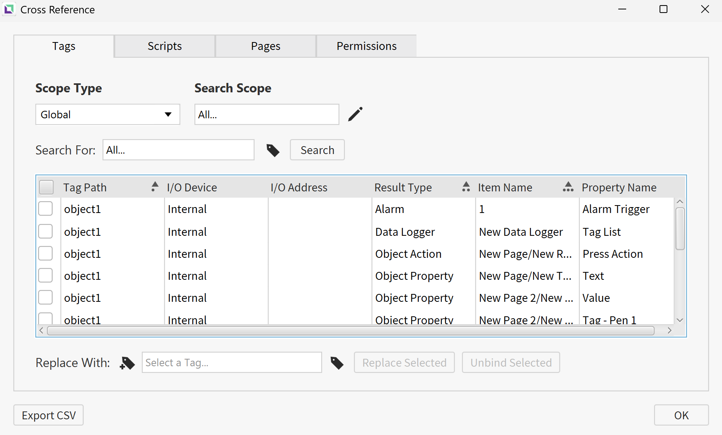Click the Replace Selected button
The width and height of the screenshot is (722, 435).
point(404,363)
